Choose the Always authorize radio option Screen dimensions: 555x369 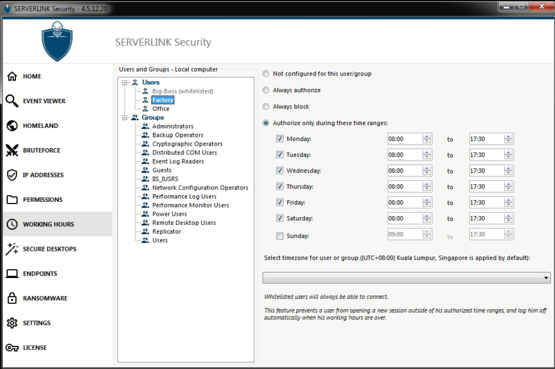click(x=266, y=90)
